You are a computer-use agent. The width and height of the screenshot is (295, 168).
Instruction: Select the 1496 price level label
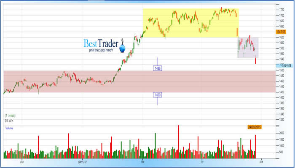(158, 68)
